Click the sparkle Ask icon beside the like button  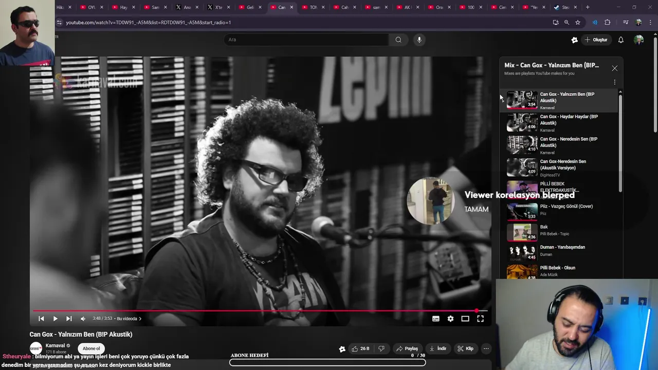coord(342,349)
